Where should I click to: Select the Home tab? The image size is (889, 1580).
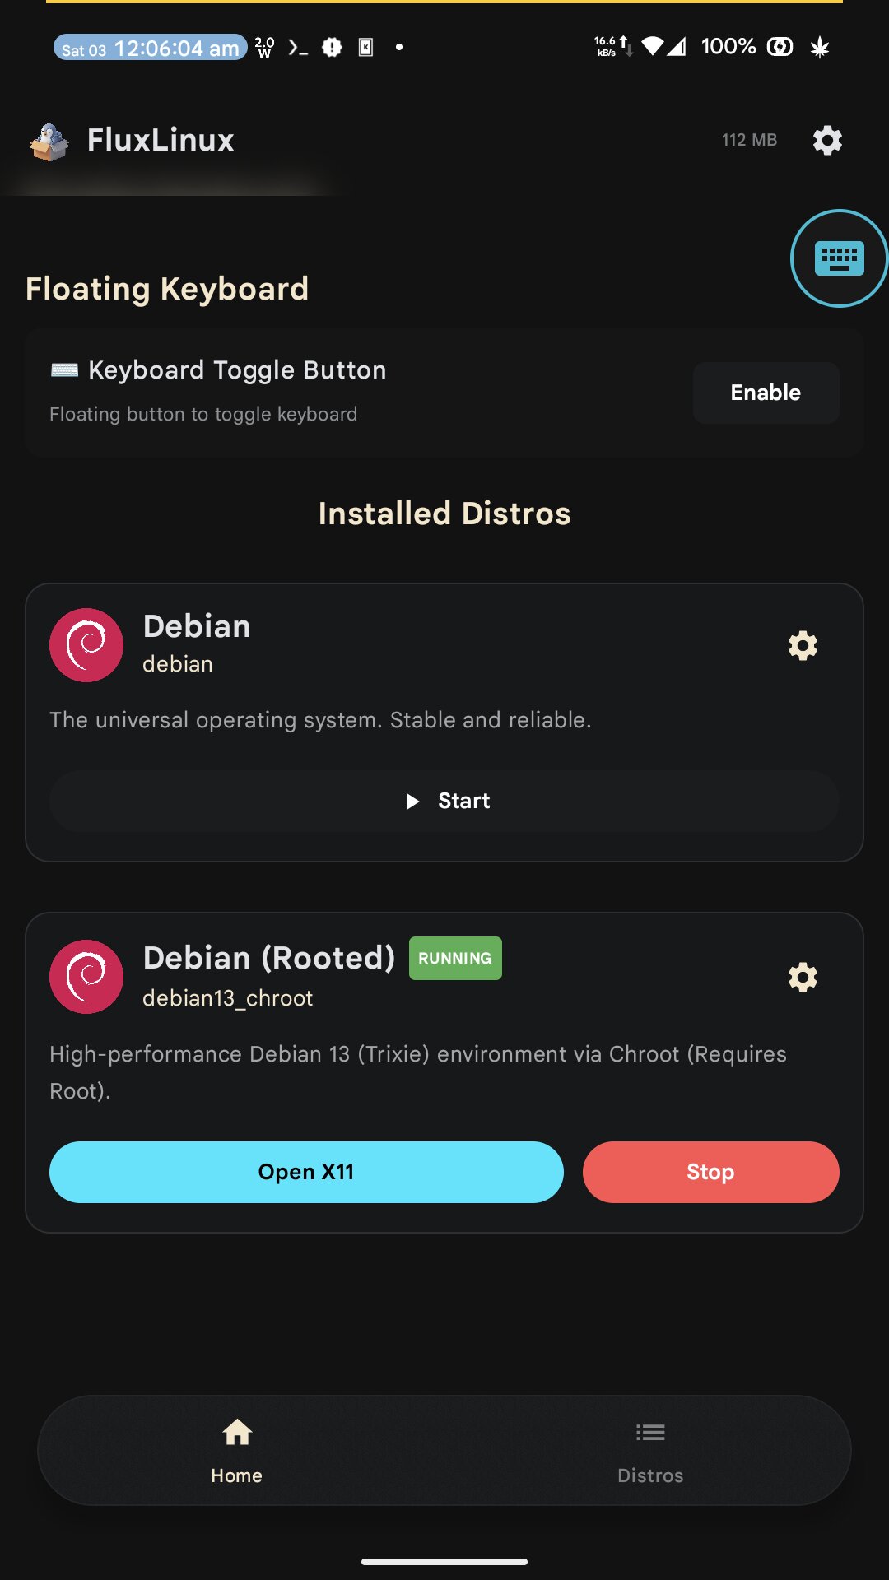point(237,1451)
